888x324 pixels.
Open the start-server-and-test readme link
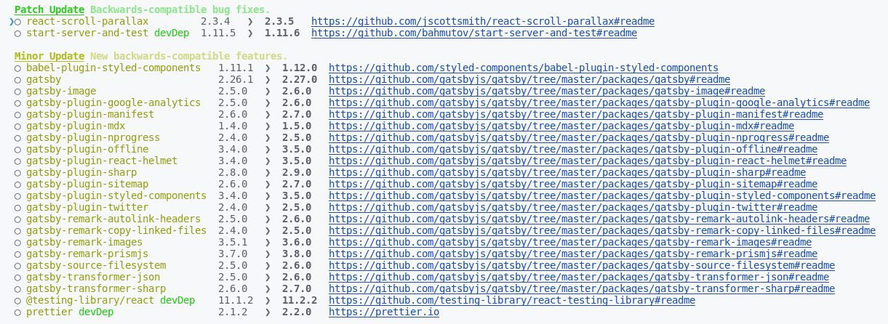tap(474, 33)
